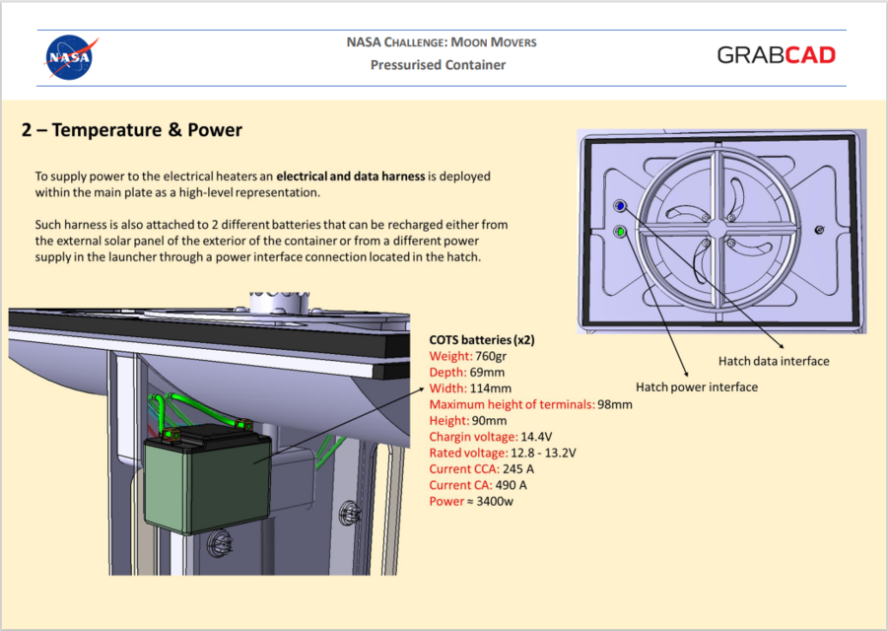Viewport: 888px width, 631px height.
Task: Click the bolt fastener below the battery mount
Action: [x=221, y=542]
